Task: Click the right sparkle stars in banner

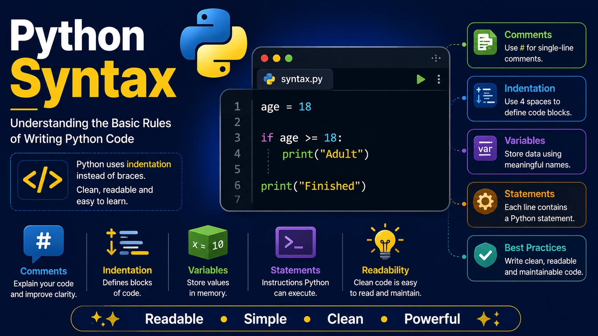Action: pyautogui.click(x=488, y=319)
